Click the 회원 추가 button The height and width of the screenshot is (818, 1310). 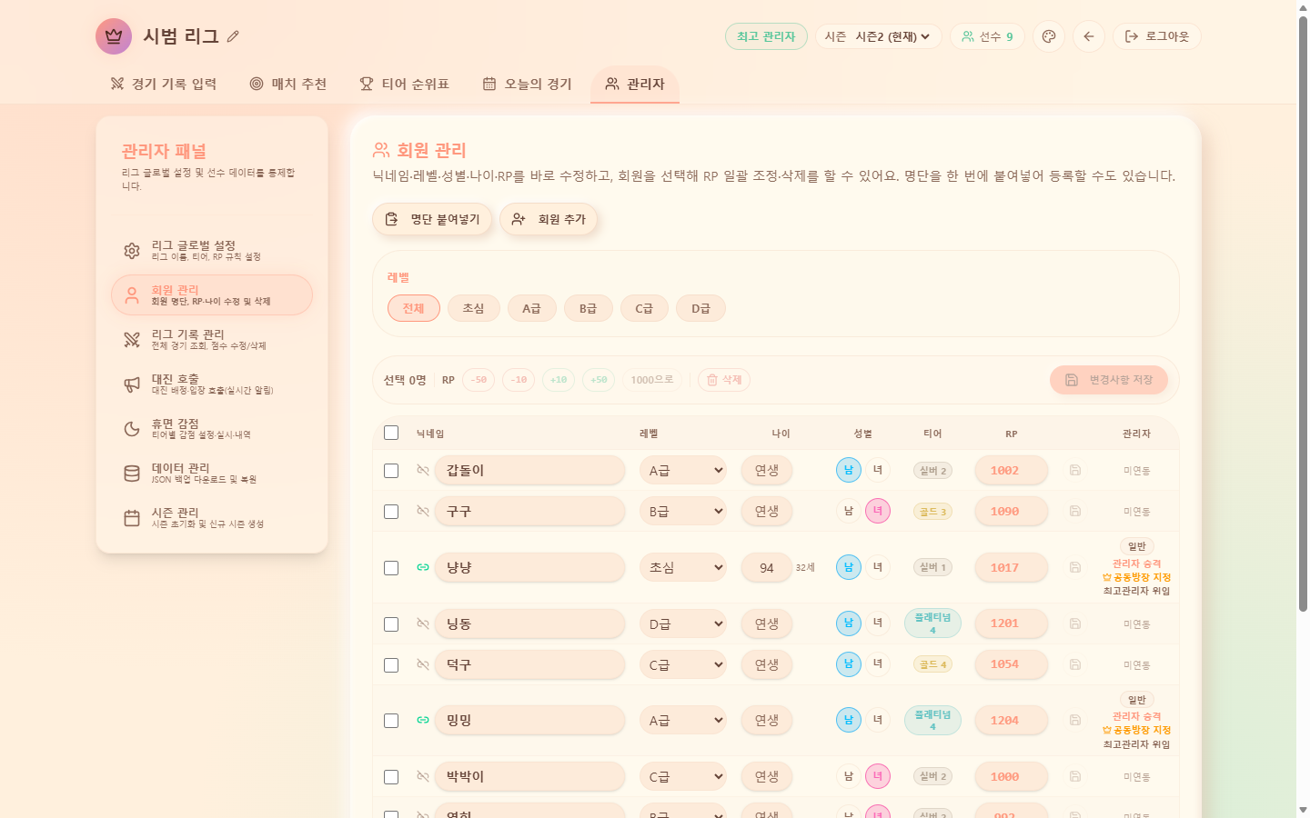549,219
